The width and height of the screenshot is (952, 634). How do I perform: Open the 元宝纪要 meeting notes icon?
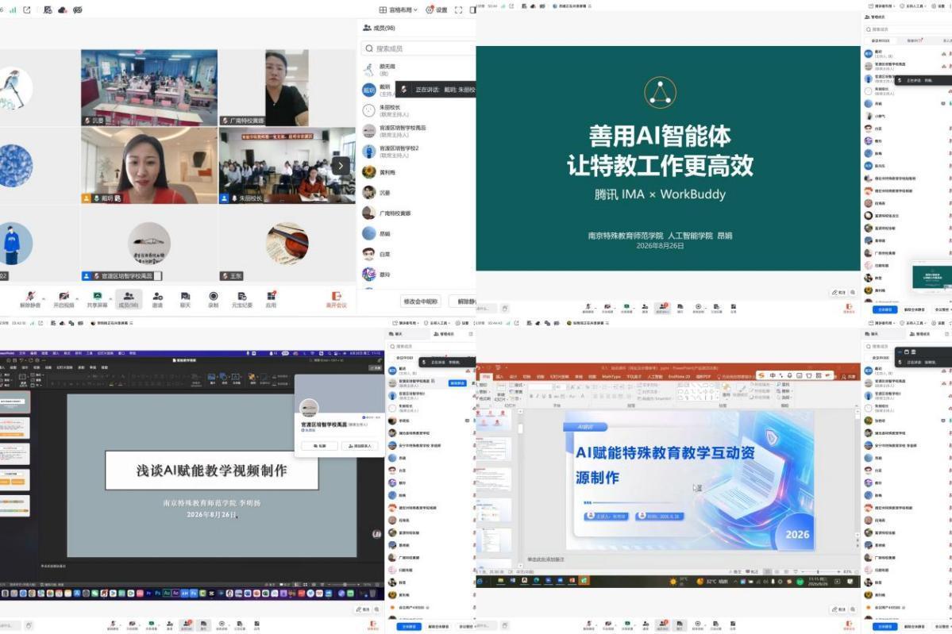pos(241,298)
